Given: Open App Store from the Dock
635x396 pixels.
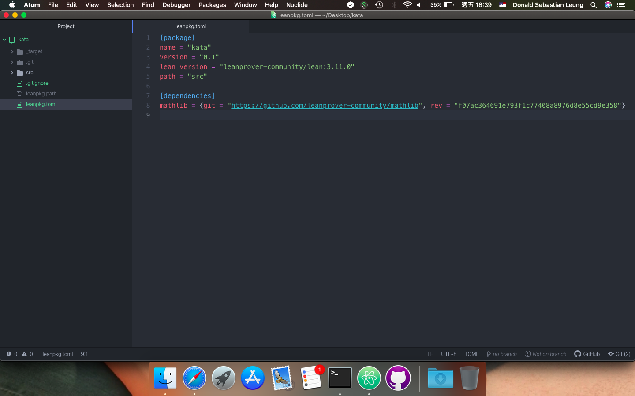Looking at the screenshot, I should (x=253, y=378).
